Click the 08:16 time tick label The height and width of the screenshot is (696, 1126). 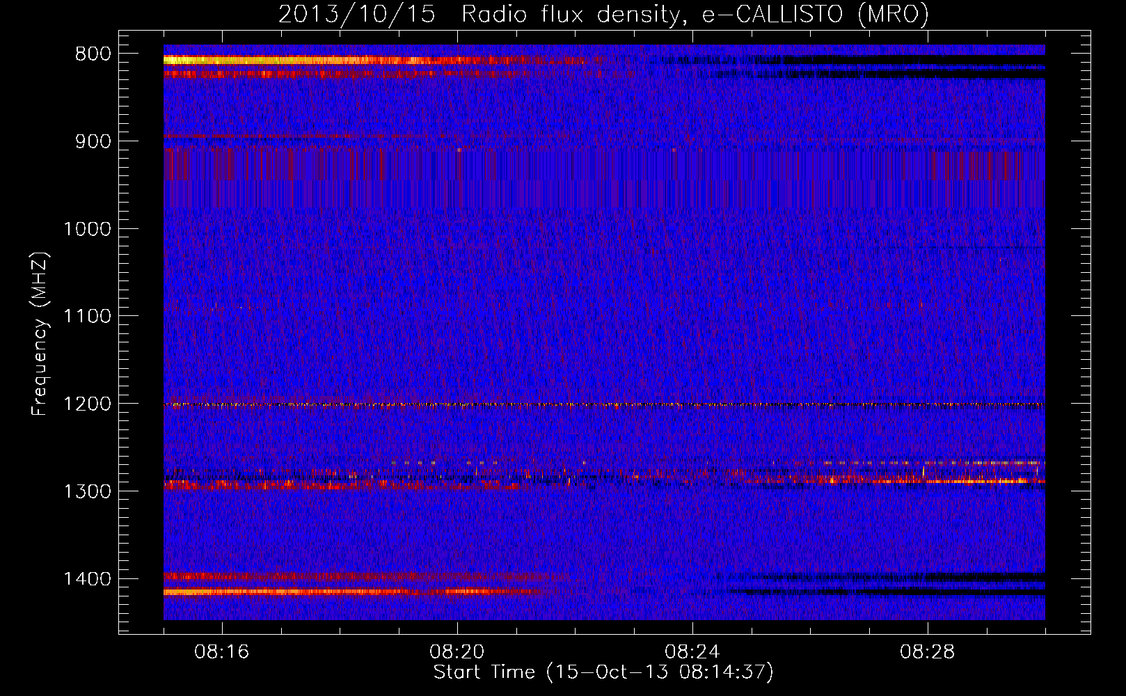pyautogui.click(x=222, y=652)
